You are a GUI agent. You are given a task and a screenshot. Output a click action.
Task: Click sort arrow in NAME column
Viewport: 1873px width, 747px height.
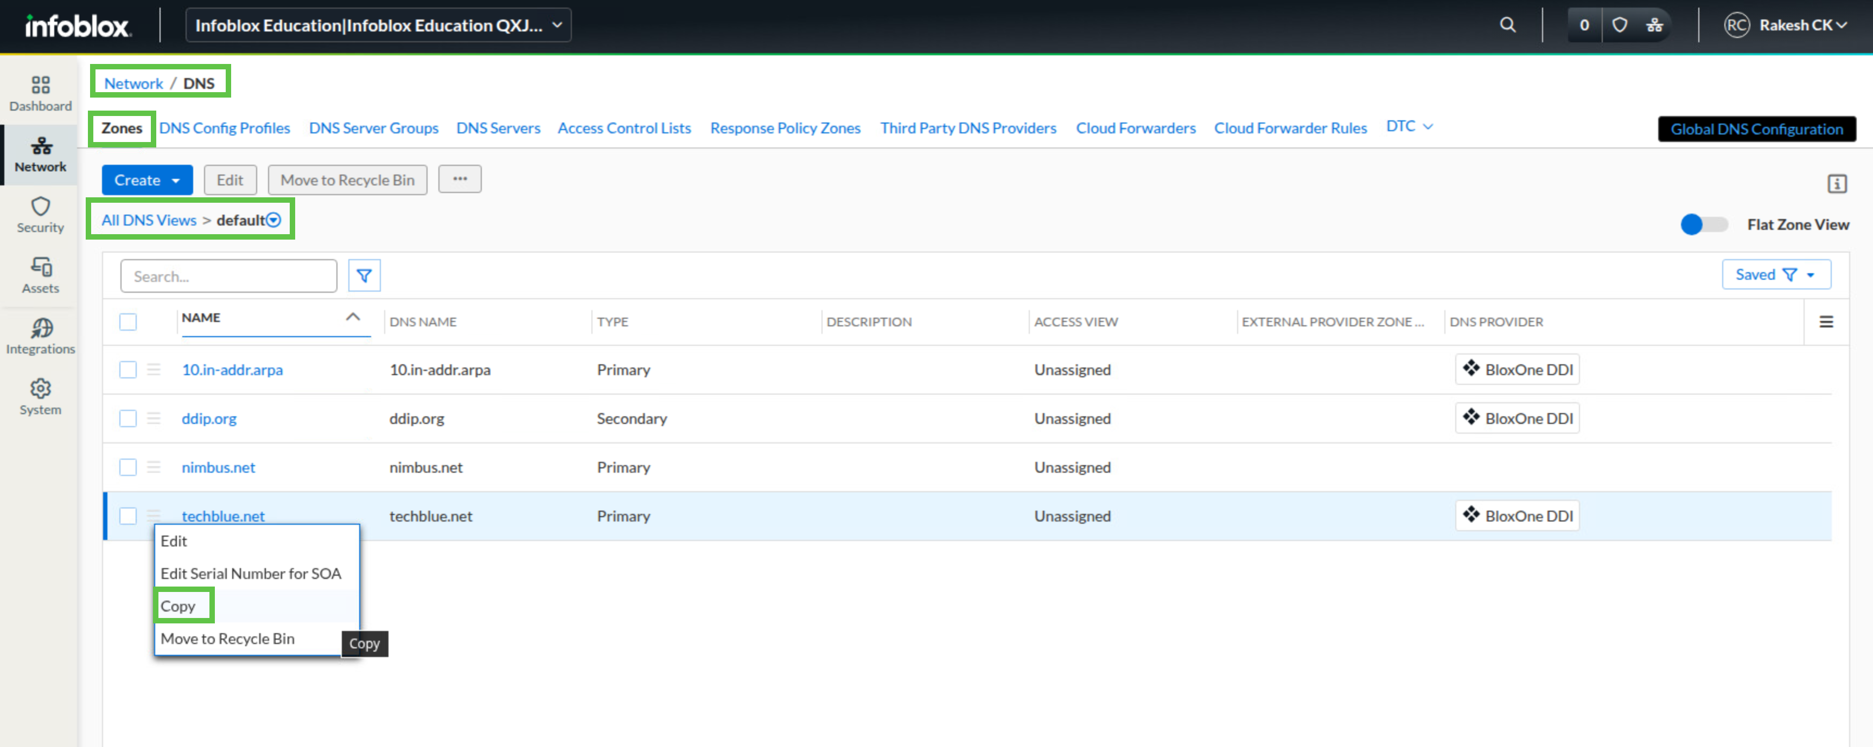(353, 317)
